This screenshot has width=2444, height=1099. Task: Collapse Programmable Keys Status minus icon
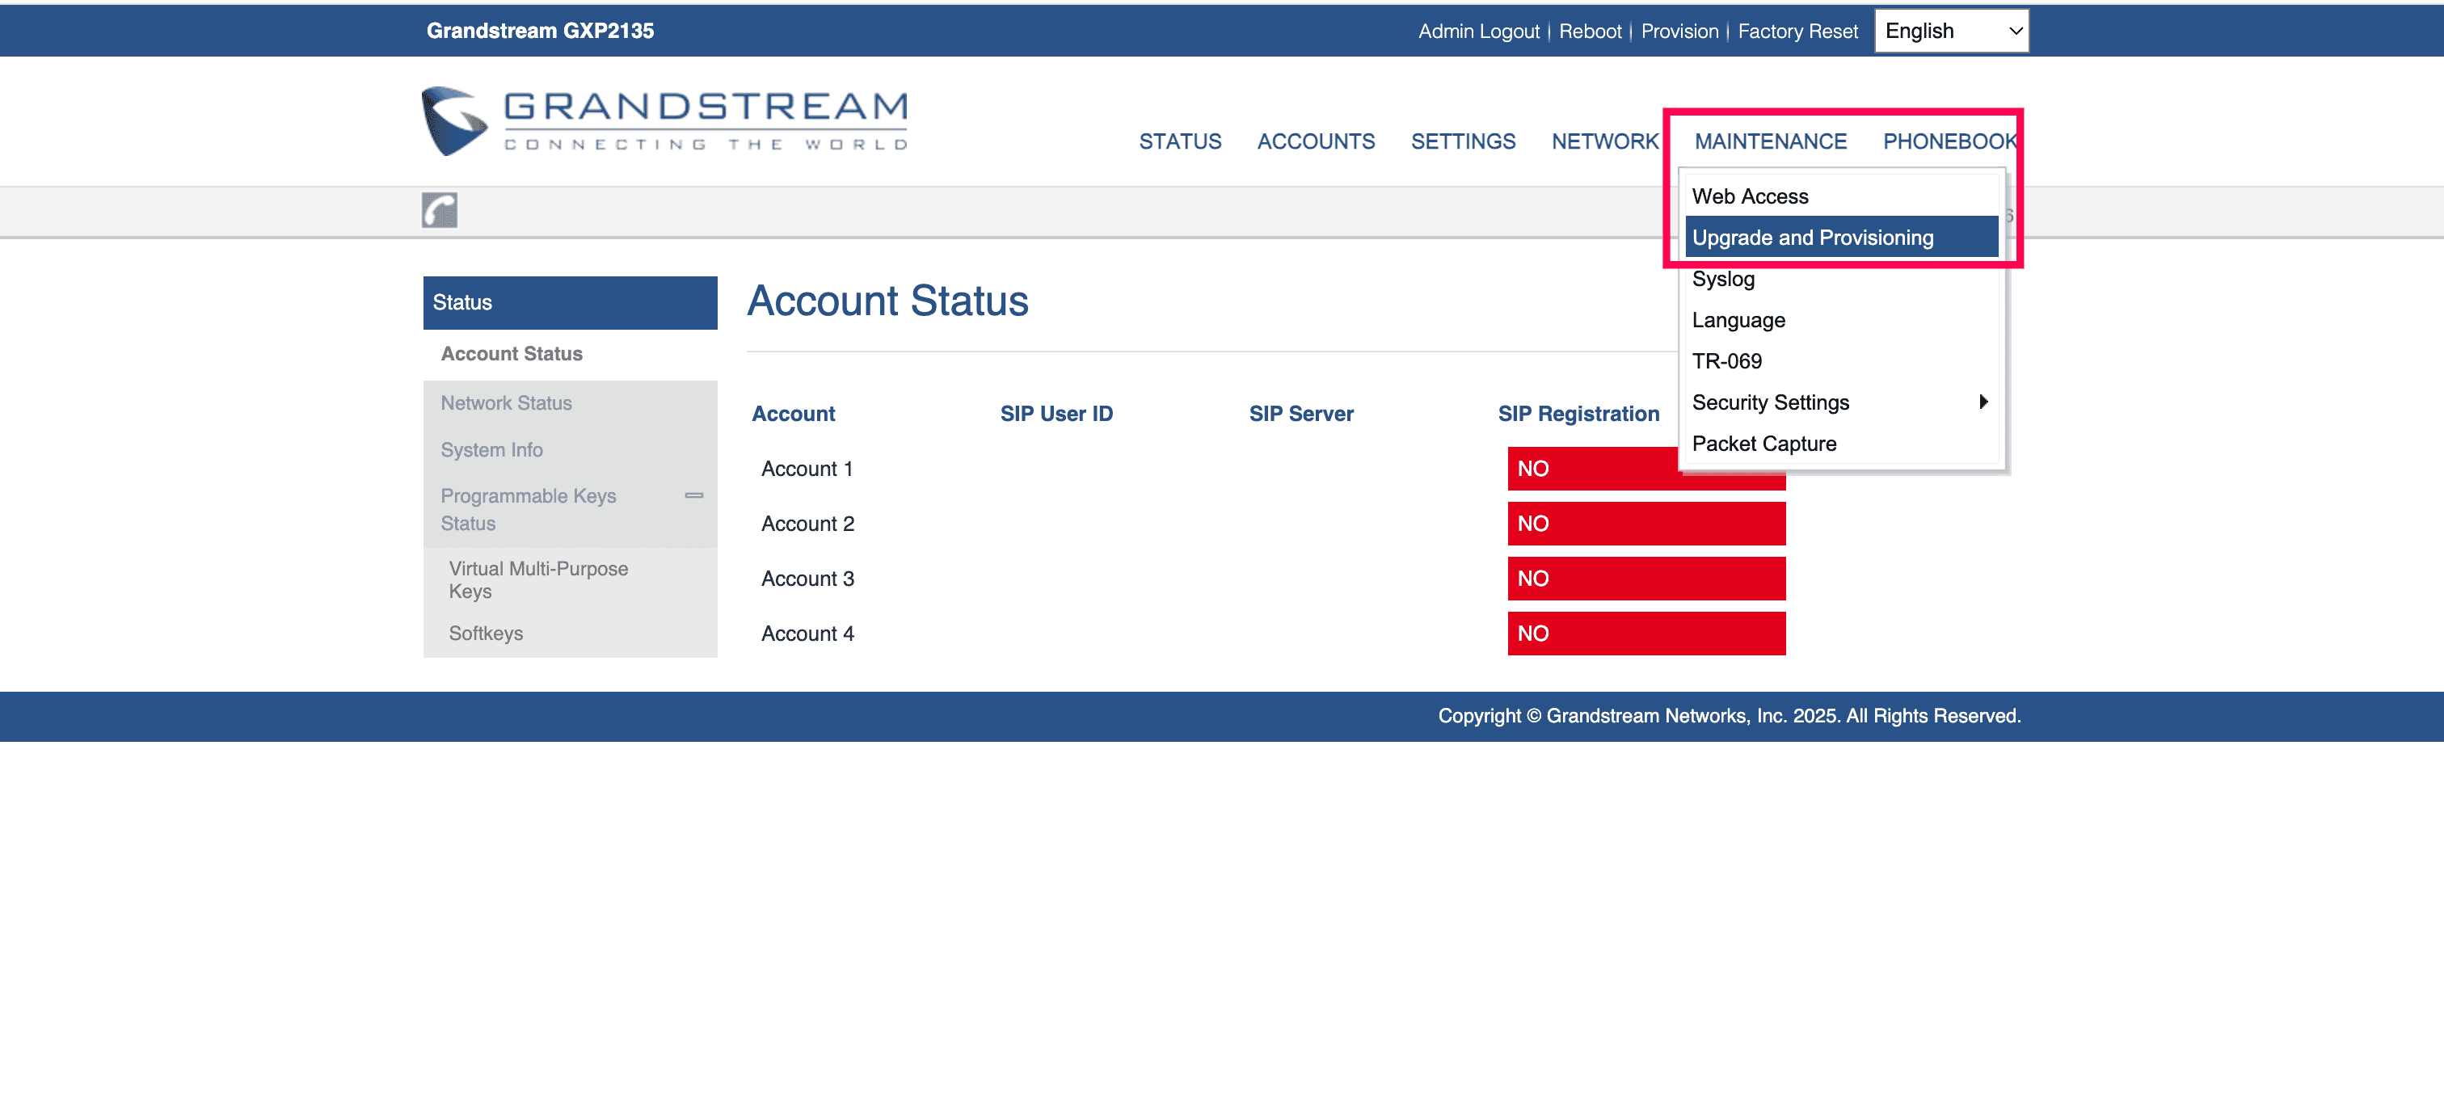point(693,495)
